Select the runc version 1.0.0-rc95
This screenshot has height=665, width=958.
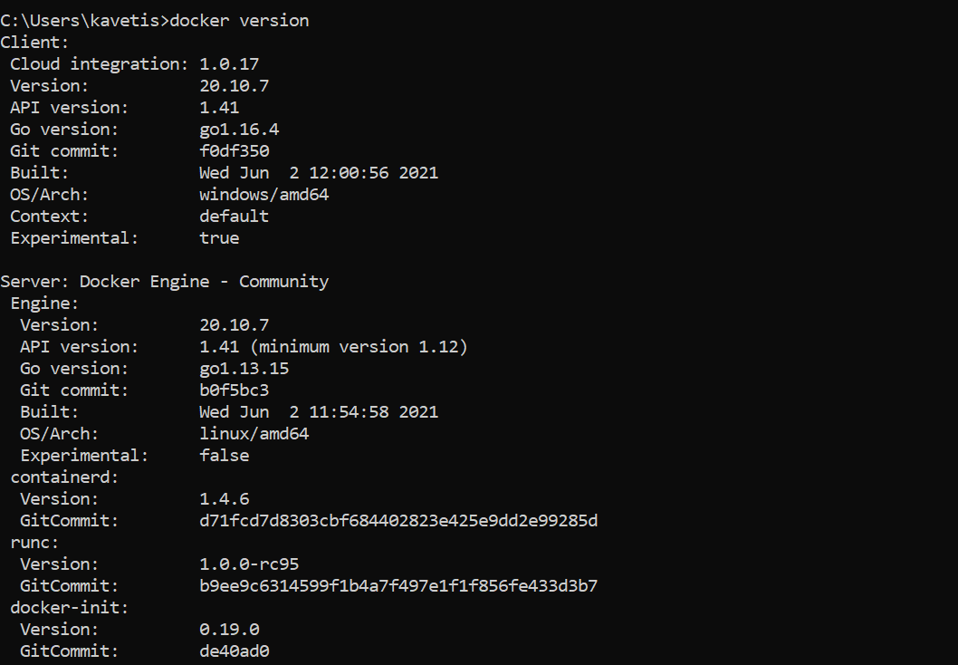coord(249,564)
